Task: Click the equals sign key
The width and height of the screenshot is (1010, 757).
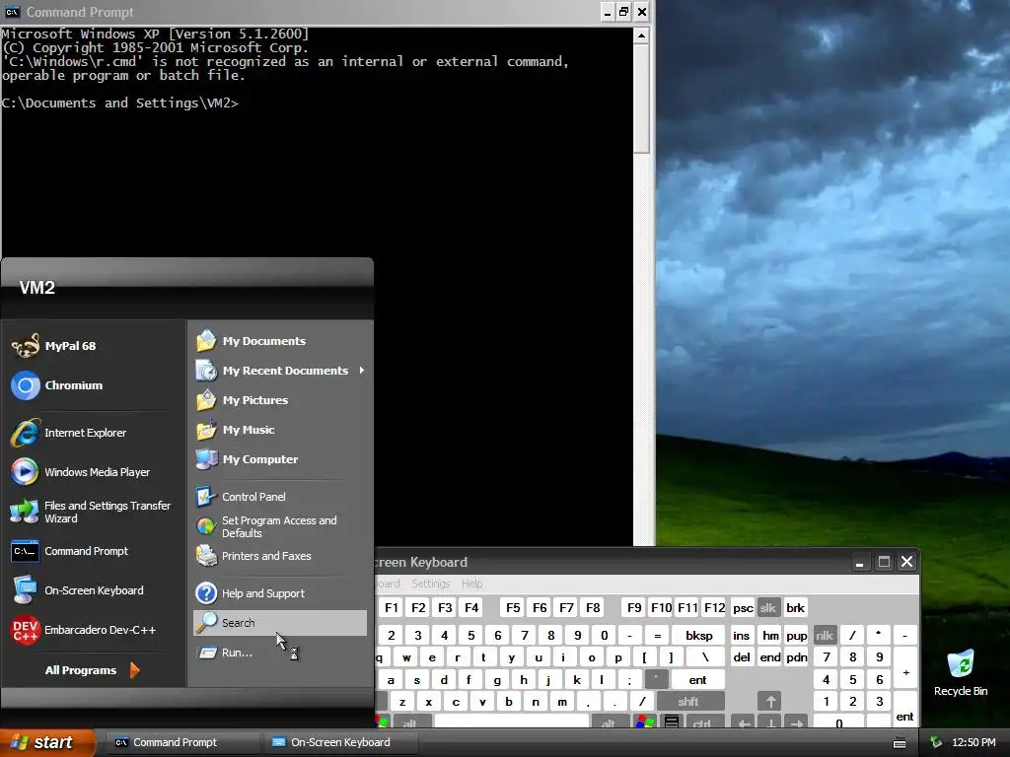Action: point(657,636)
